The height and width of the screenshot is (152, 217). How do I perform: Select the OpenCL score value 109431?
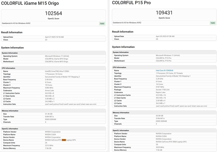[x=164, y=13]
